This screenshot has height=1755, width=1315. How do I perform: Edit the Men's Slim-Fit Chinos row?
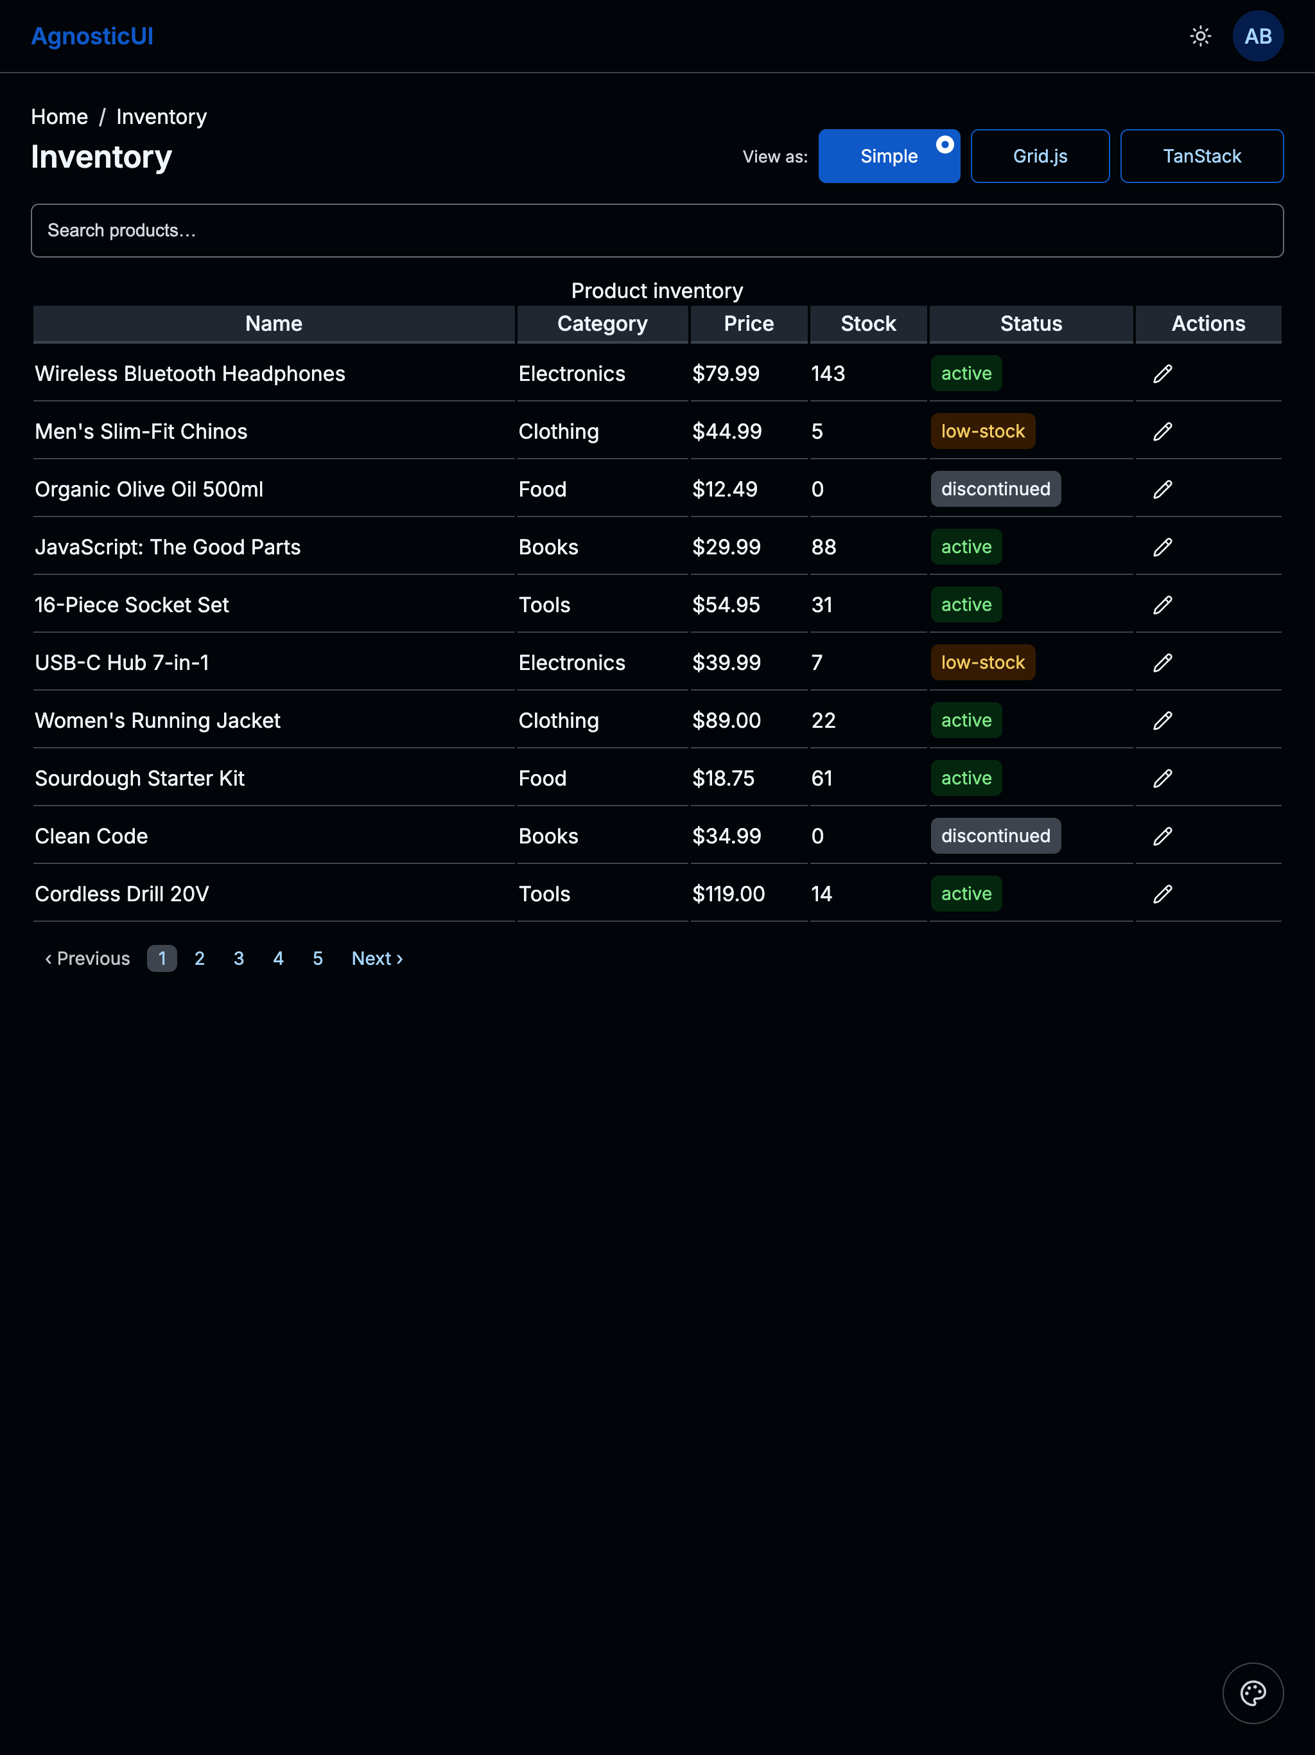tap(1163, 431)
